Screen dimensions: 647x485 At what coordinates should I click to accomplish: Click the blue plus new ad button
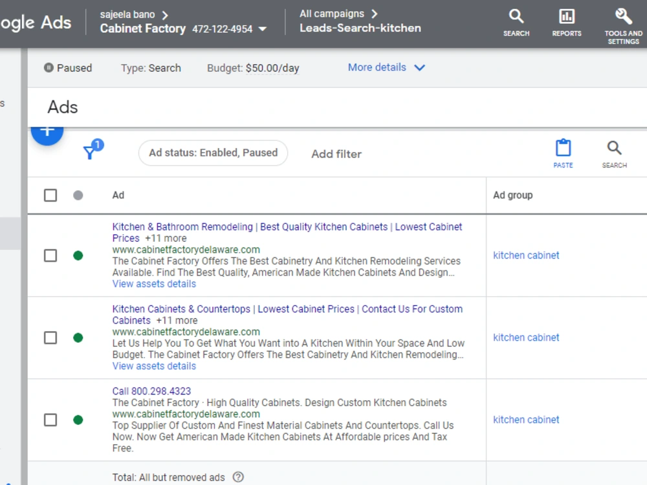click(x=47, y=132)
